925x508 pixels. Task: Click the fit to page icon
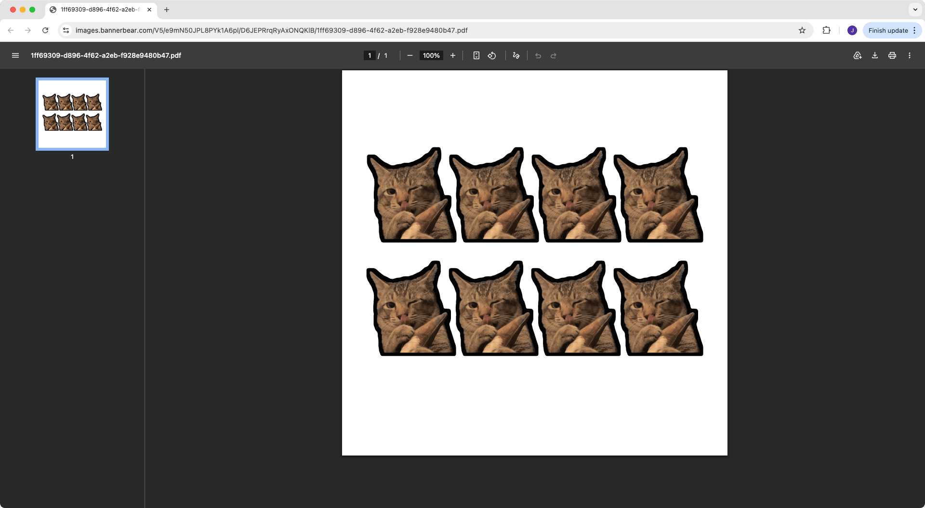[476, 55]
